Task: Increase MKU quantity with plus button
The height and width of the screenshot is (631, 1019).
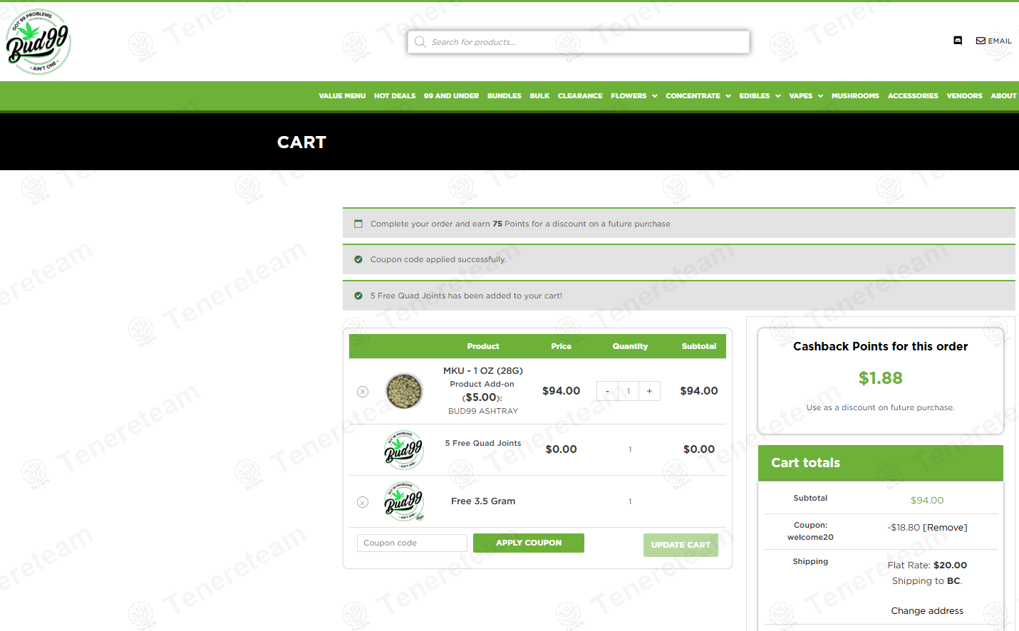Action: [x=649, y=391]
